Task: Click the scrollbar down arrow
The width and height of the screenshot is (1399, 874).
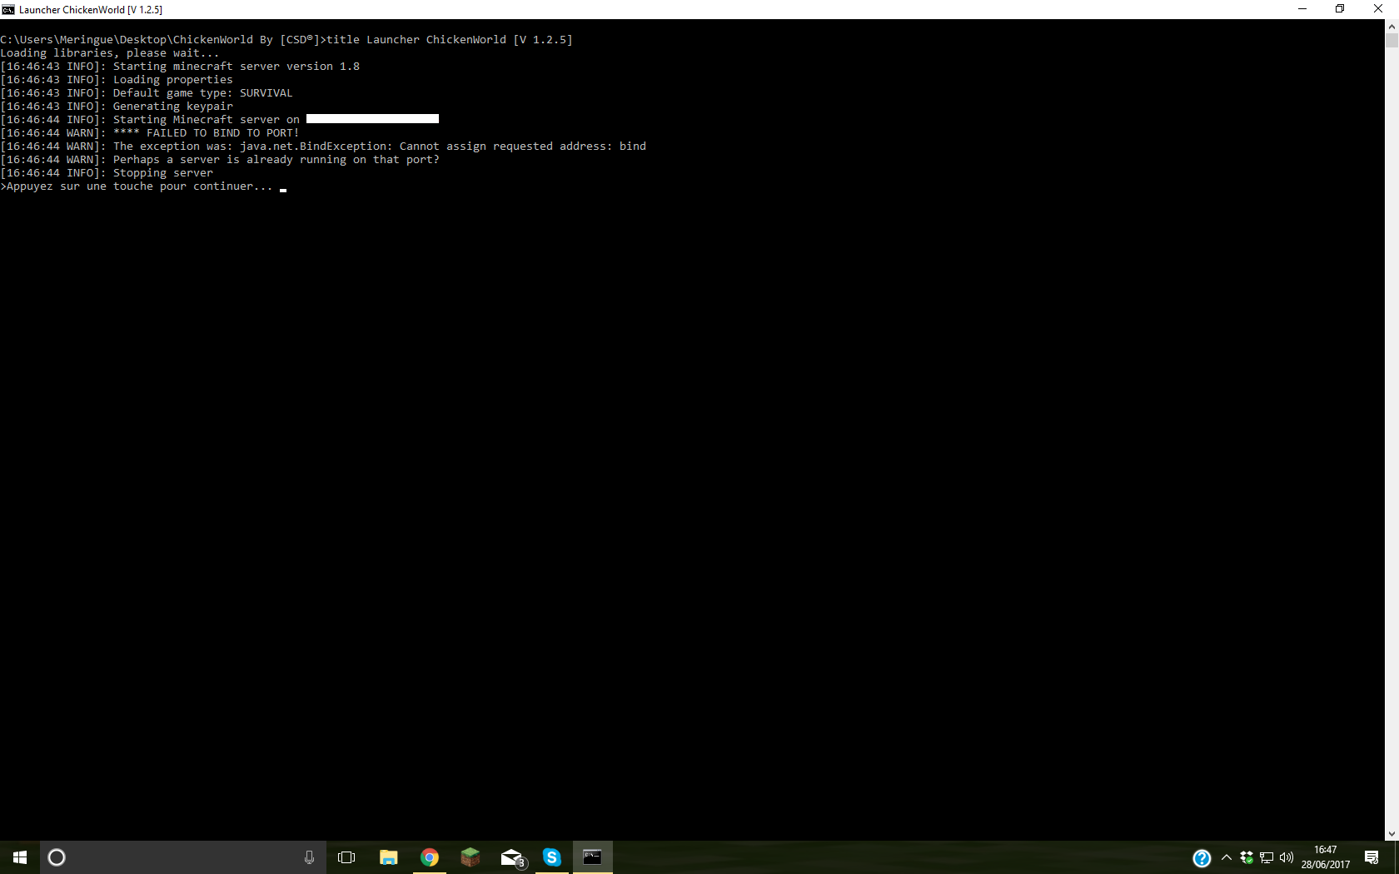Action: coord(1392,834)
